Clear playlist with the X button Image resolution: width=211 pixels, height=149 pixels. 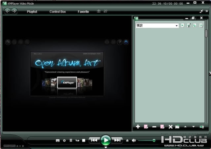click(x=170, y=127)
